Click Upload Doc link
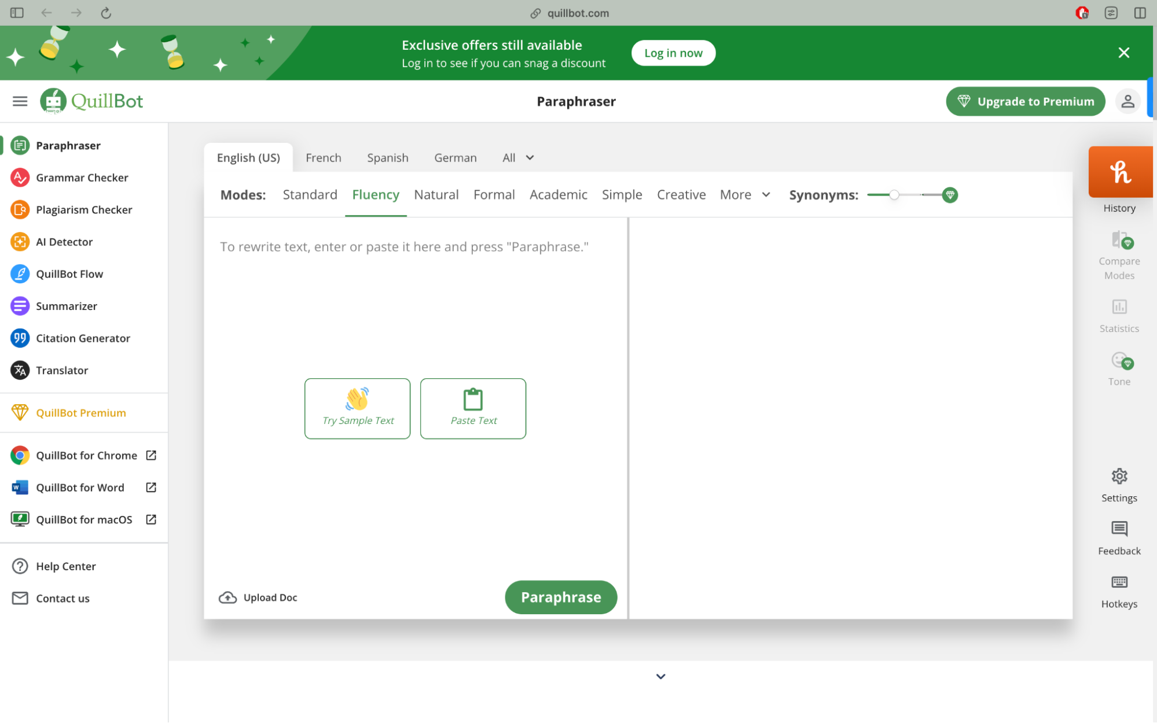This screenshot has width=1157, height=723. pyautogui.click(x=258, y=597)
